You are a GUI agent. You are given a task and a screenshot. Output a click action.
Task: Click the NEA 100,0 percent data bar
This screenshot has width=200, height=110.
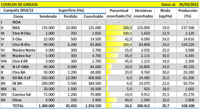(x=119, y=28)
